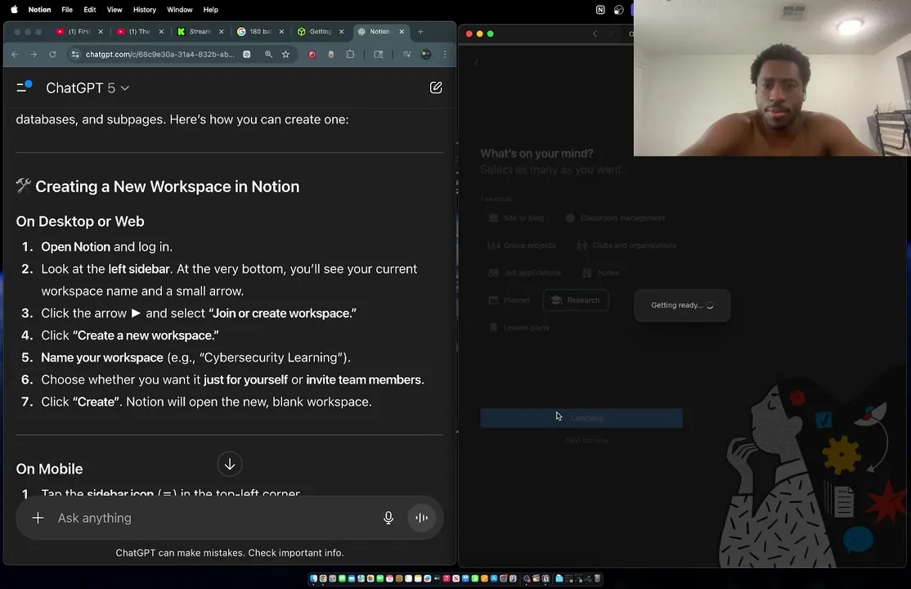Image resolution: width=911 pixels, height=589 pixels.
Task: Open the Window menu
Action: click(x=180, y=9)
